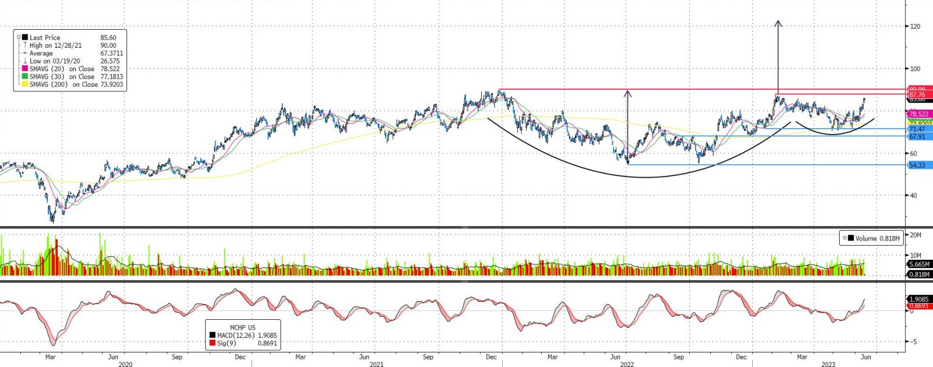
Task: Click the Average value 67.3711
Action: (111, 53)
